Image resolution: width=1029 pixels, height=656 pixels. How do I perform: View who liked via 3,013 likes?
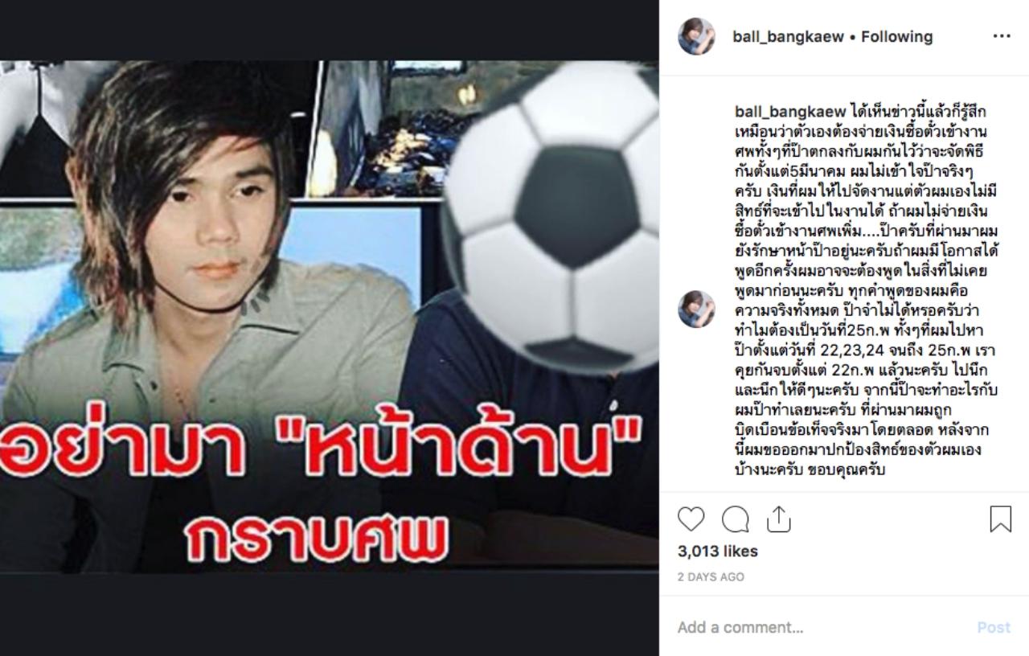[718, 551]
